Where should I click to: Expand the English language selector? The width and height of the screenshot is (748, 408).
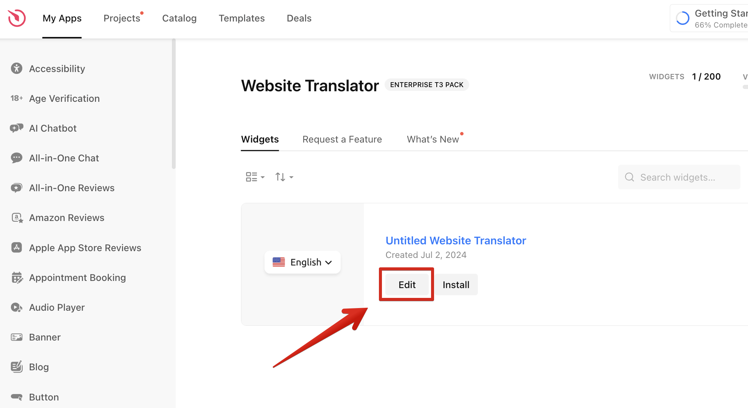(x=303, y=262)
